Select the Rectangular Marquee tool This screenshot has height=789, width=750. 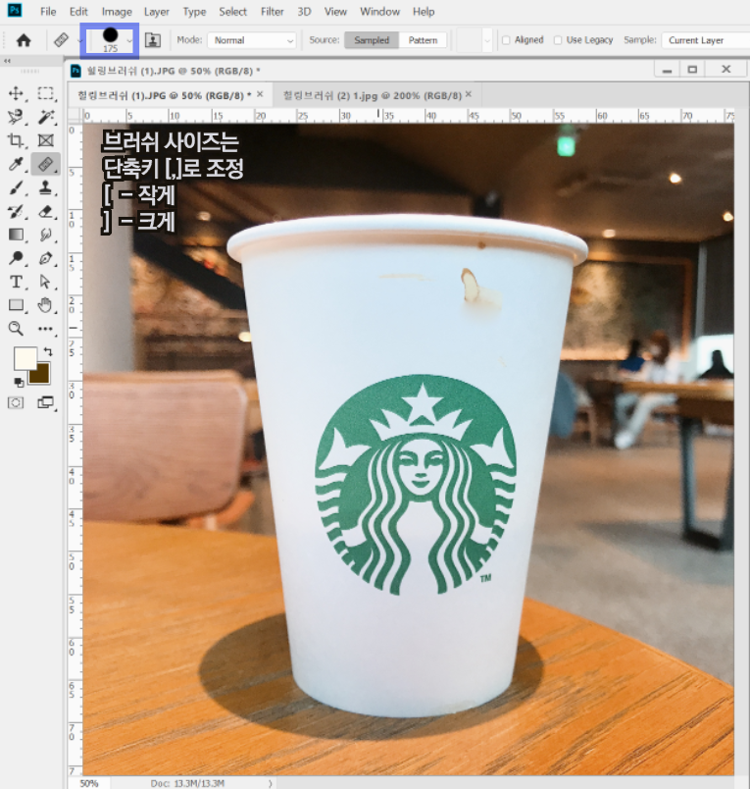click(x=46, y=93)
